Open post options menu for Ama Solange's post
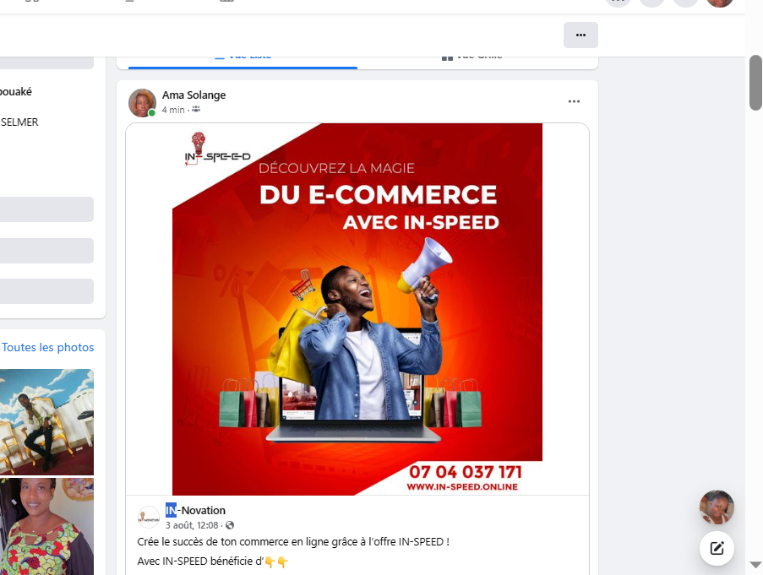 pos(574,101)
